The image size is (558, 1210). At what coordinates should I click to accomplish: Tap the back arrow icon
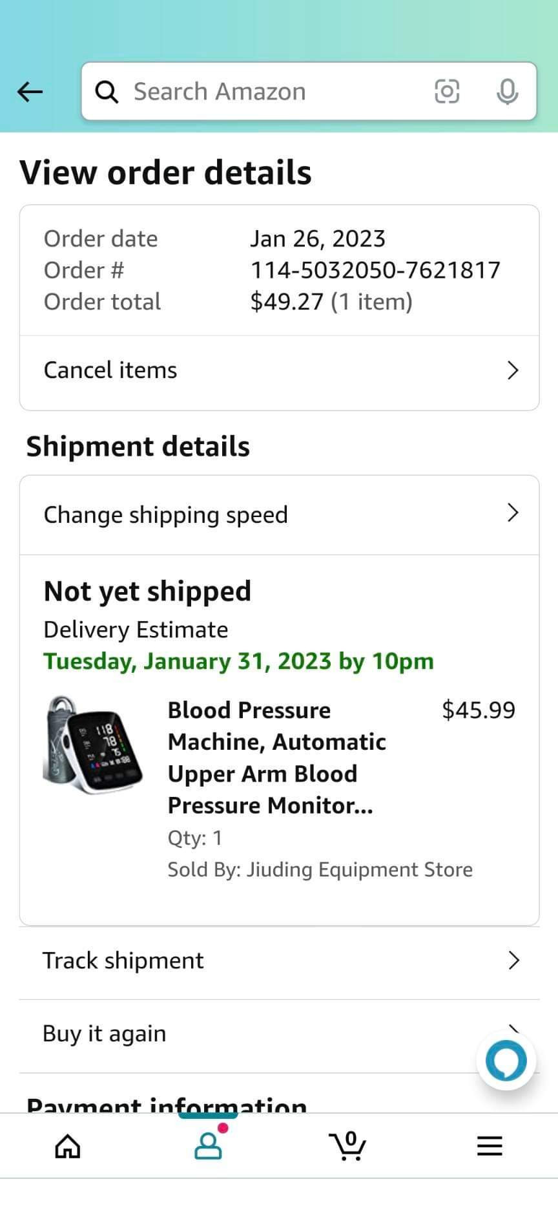(30, 92)
